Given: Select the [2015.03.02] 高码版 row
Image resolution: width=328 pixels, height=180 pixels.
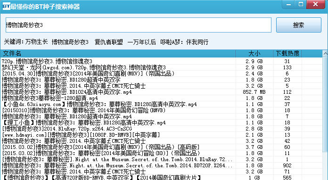Looking at the screenshot, I should [x=161, y=147].
